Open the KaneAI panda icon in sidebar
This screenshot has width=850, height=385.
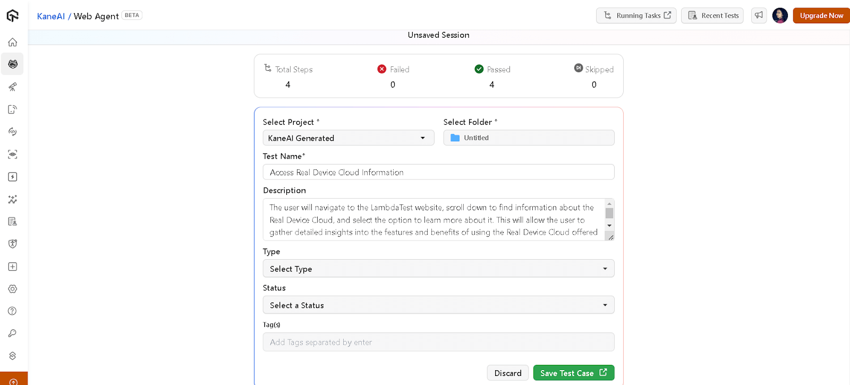[x=13, y=64]
